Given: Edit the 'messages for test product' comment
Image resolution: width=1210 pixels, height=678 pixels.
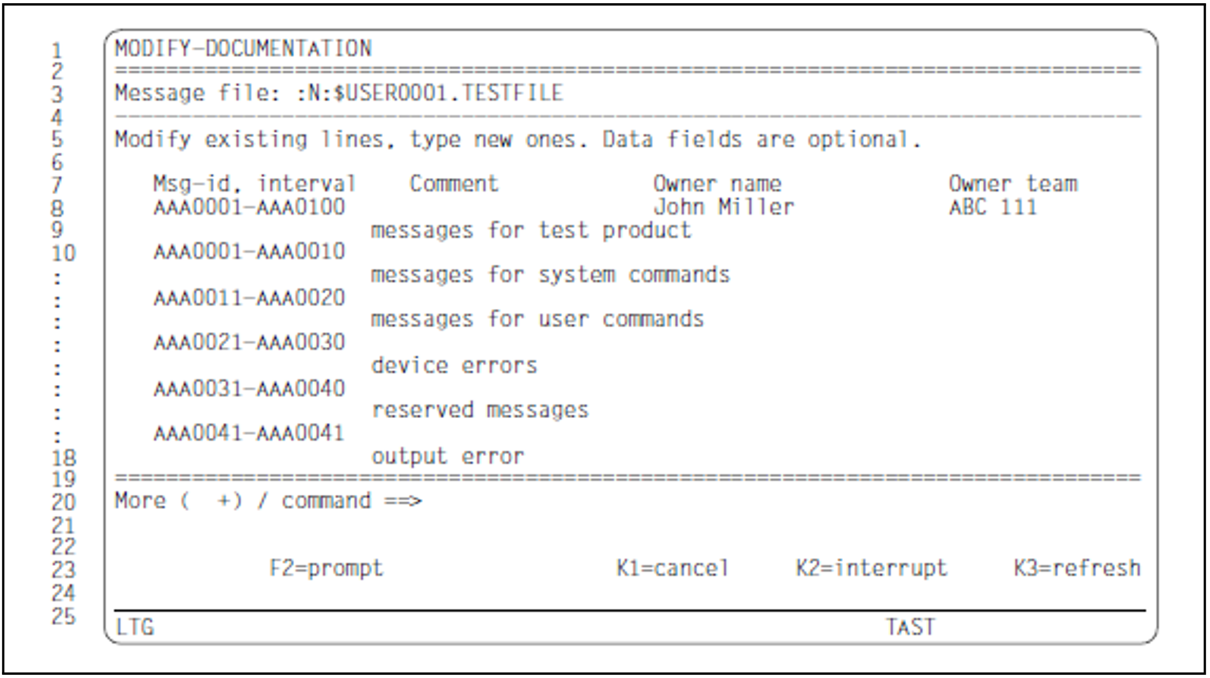Looking at the screenshot, I should point(530,231).
